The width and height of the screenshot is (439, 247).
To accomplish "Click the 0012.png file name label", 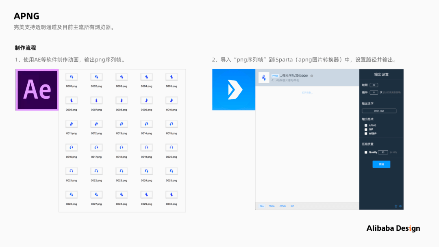I will click(x=96, y=133).
